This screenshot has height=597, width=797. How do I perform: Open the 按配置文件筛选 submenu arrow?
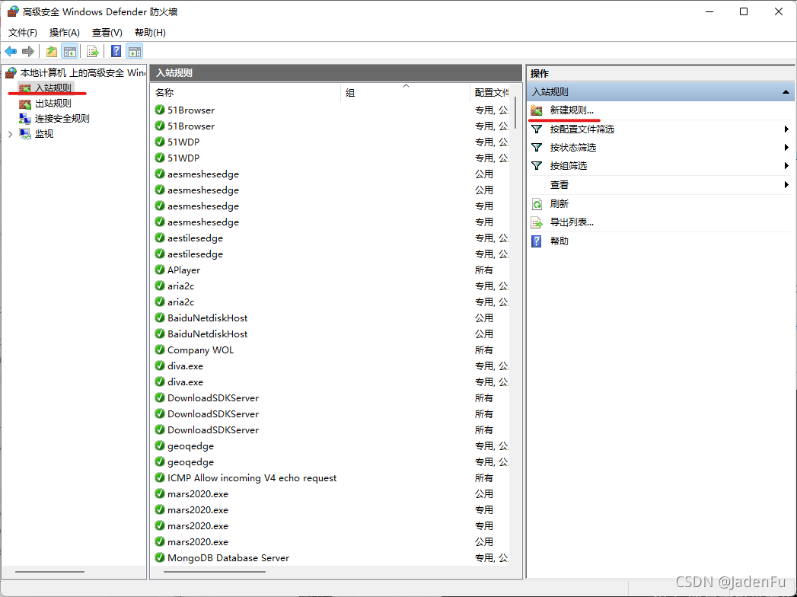coord(787,129)
